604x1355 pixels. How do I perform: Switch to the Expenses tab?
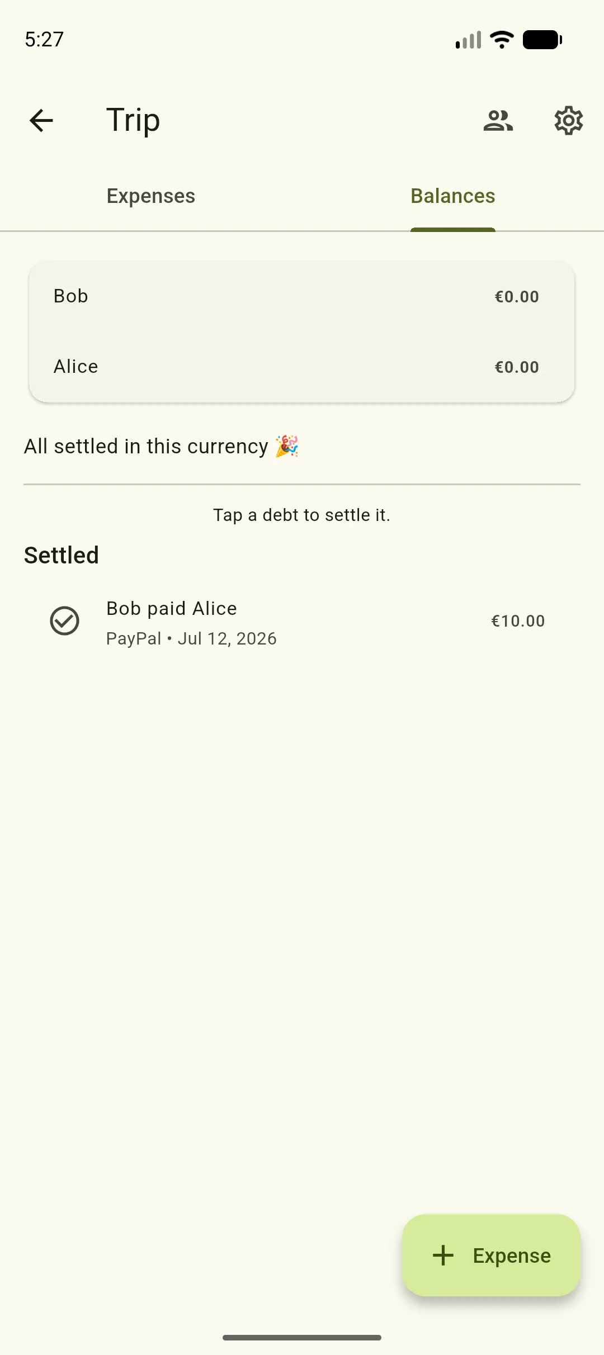151,196
